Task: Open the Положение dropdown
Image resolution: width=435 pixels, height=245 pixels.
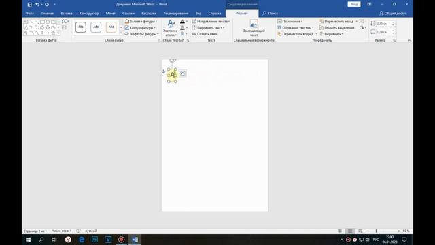Action: [x=290, y=21]
